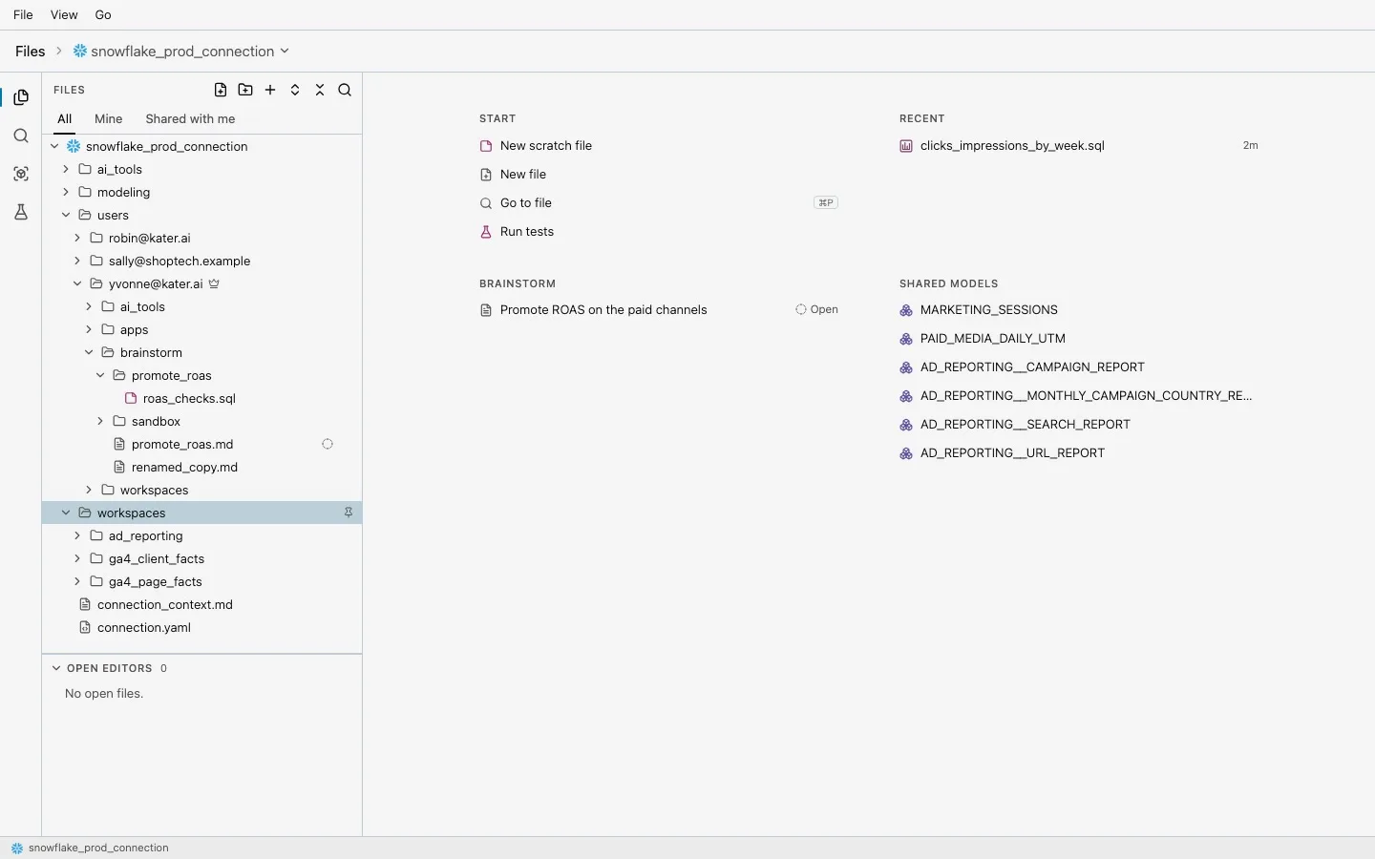This screenshot has width=1375, height=859.
Task: Create a new file from the Files toolbar
Action: 221,90
